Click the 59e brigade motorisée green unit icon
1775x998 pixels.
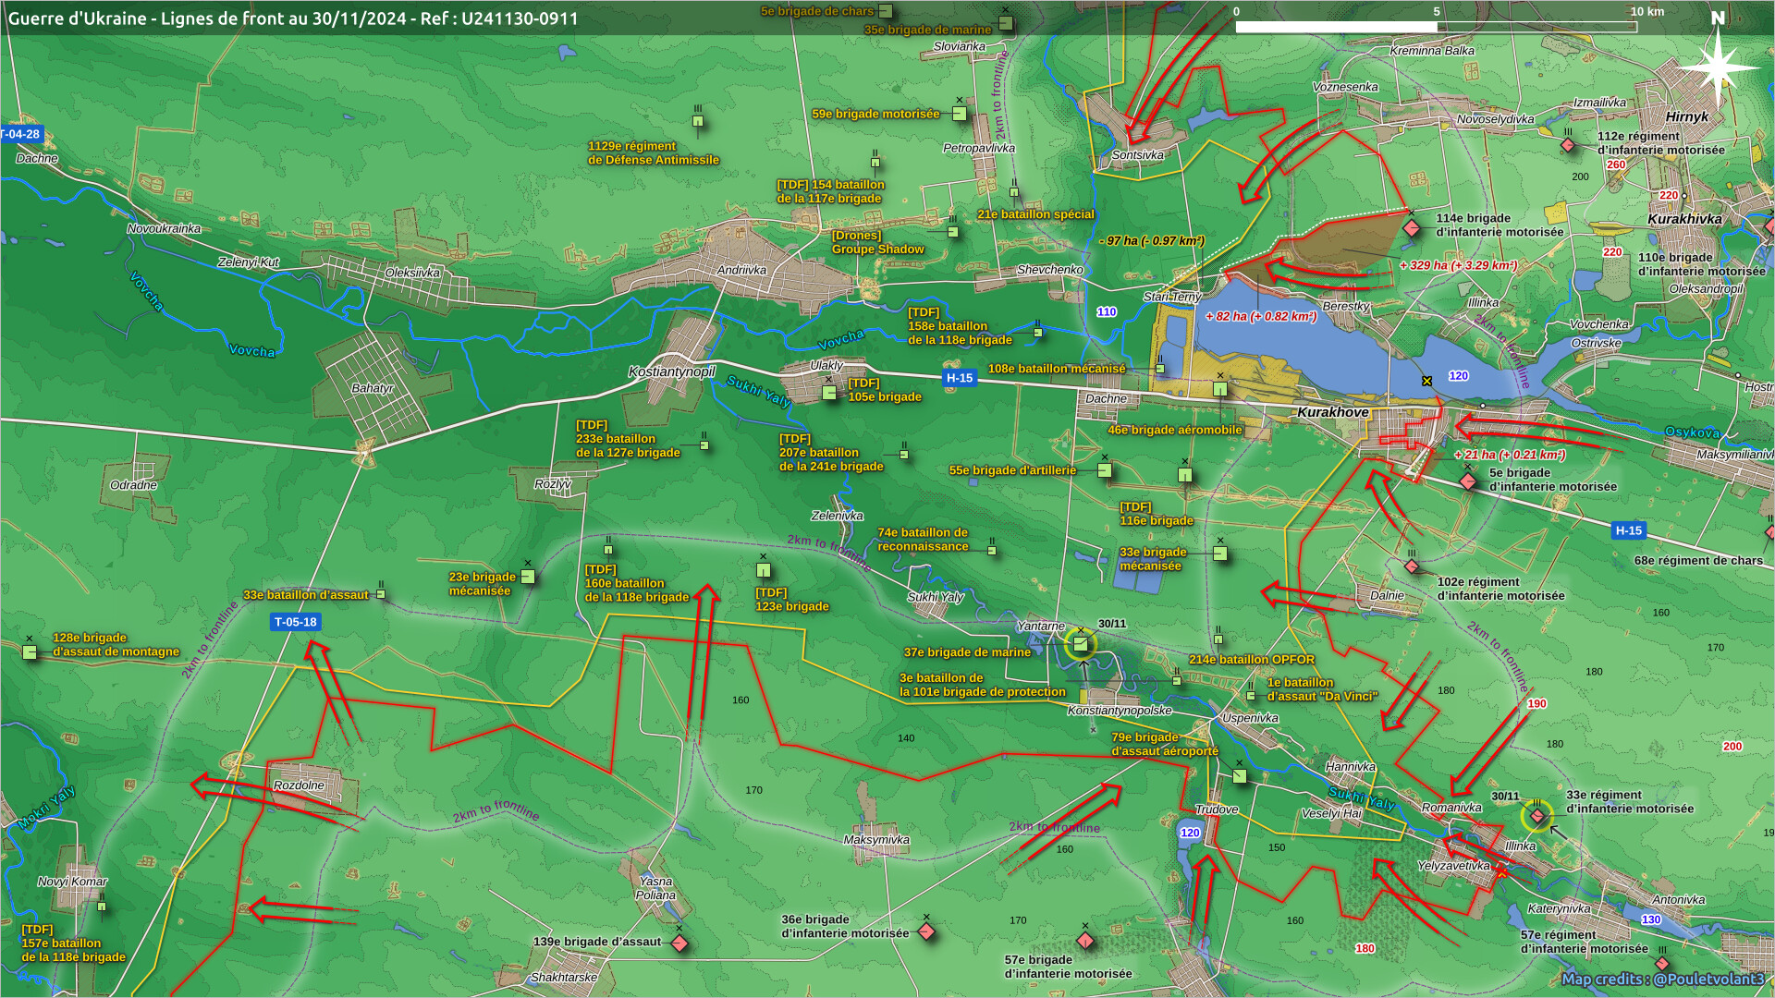960,114
